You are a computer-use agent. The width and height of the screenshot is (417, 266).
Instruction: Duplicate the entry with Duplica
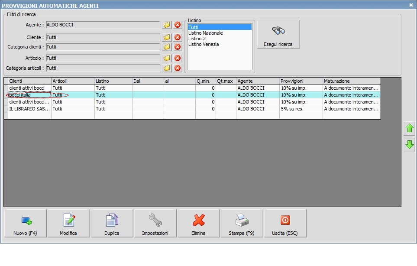coord(112,223)
